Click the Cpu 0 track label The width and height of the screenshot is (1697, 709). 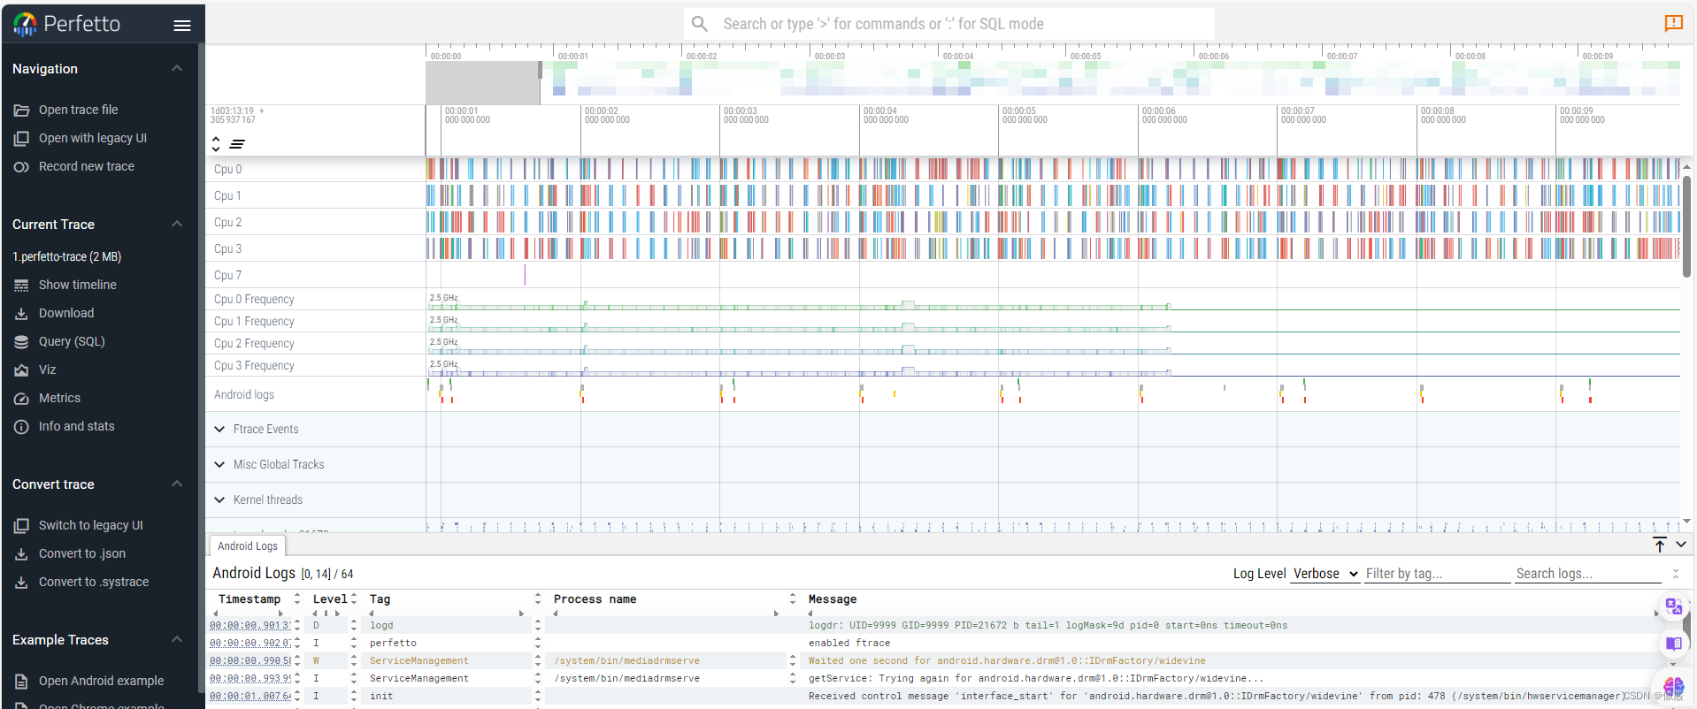(x=228, y=170)
